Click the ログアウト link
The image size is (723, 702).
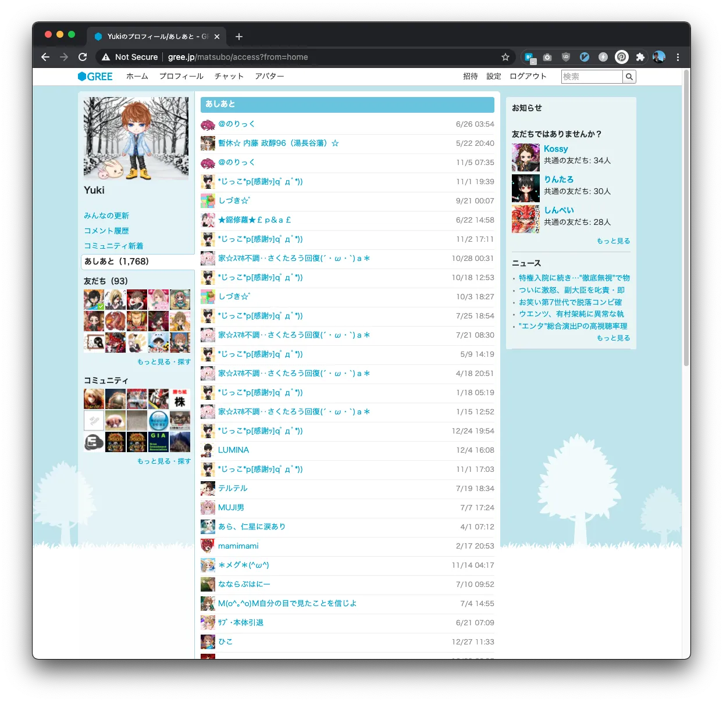(x=528, y=76)
